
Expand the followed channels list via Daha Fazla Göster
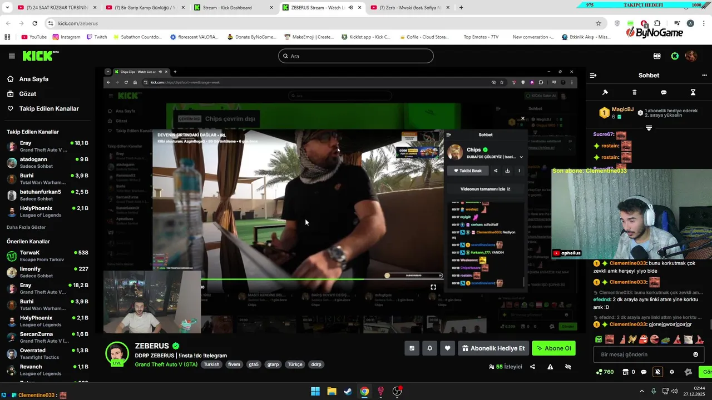26,227
